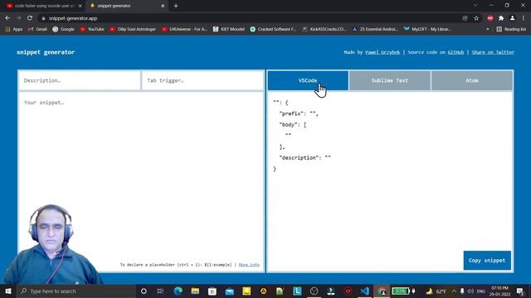Image resolution: width=531 pixels, height=298 pixels.
Task: Reload the snippet generator page
Action: coord(30,18)
